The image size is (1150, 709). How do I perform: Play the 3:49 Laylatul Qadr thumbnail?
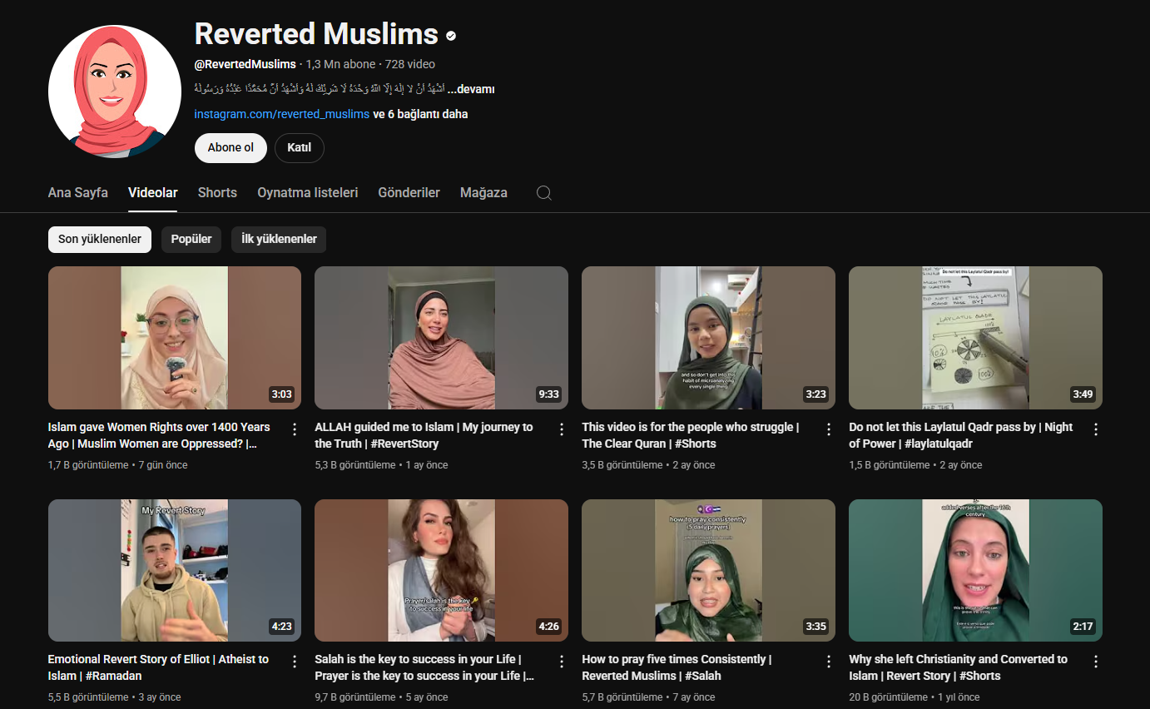[x=975, y=338]
